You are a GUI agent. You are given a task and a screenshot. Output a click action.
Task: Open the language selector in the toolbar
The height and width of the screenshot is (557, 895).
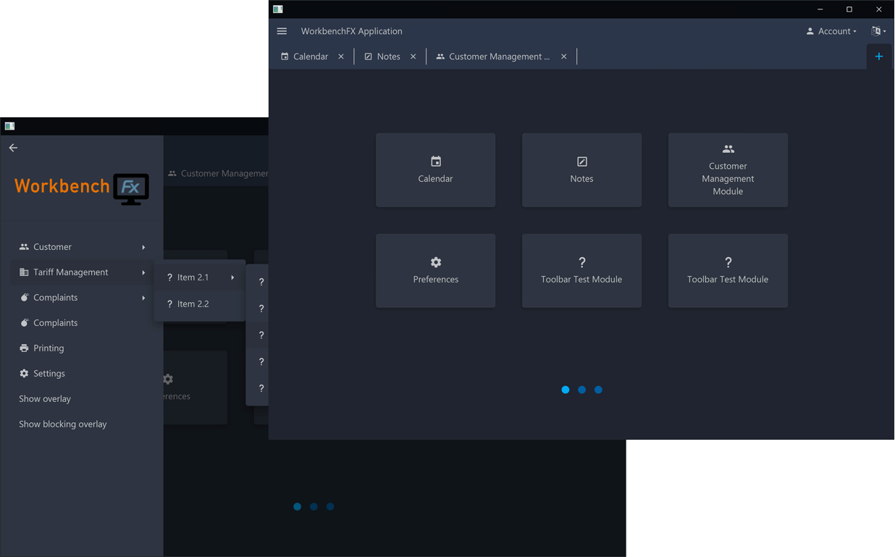(x=877, y=31)
